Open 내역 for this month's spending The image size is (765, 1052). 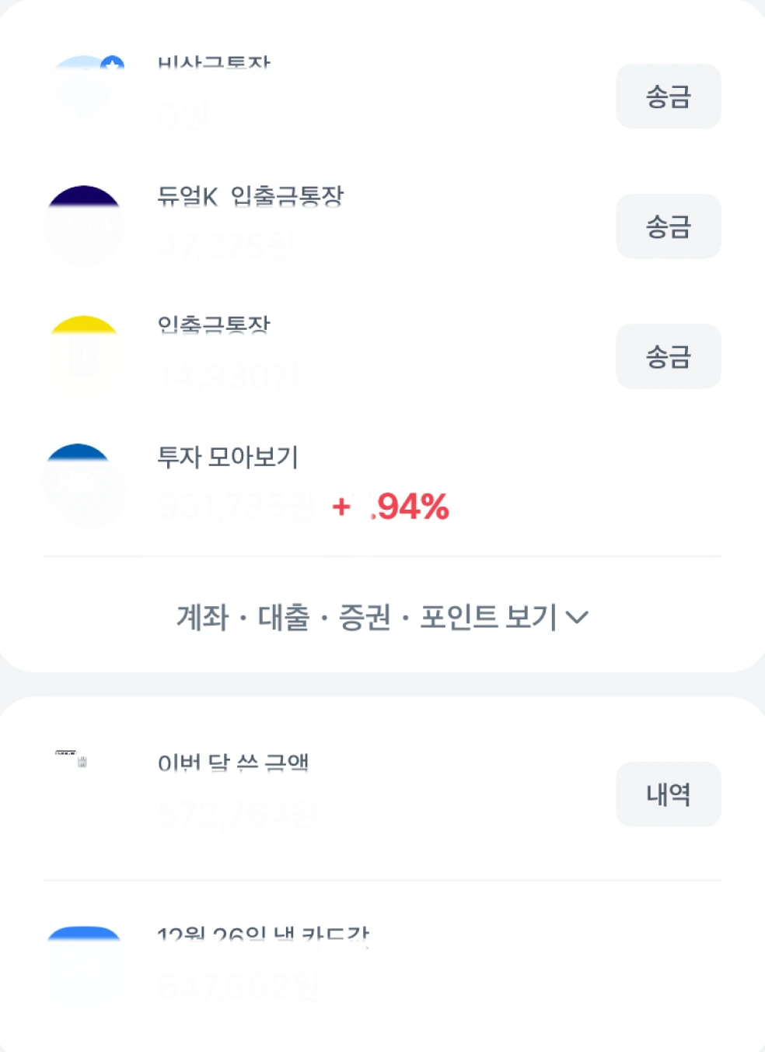(668, 794)
